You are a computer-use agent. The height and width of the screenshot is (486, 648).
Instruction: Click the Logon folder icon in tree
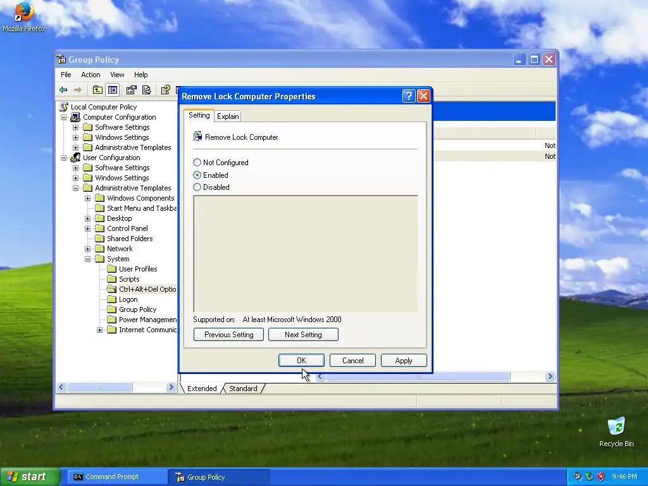(111, 299)
